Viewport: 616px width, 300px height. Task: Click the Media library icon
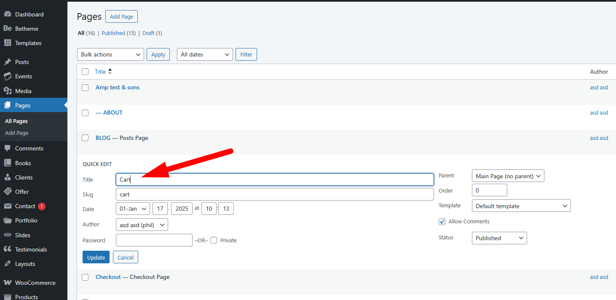[x=7, y=91]
